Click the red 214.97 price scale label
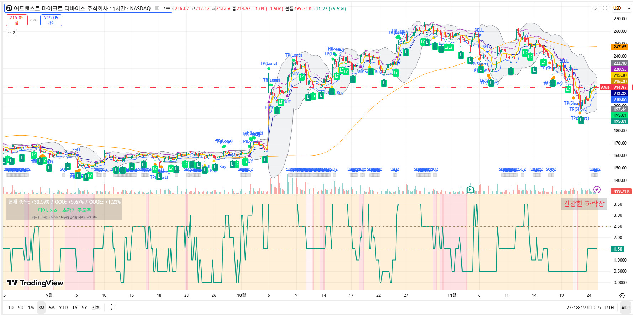 pyautogui.click(x=620, y=88)
